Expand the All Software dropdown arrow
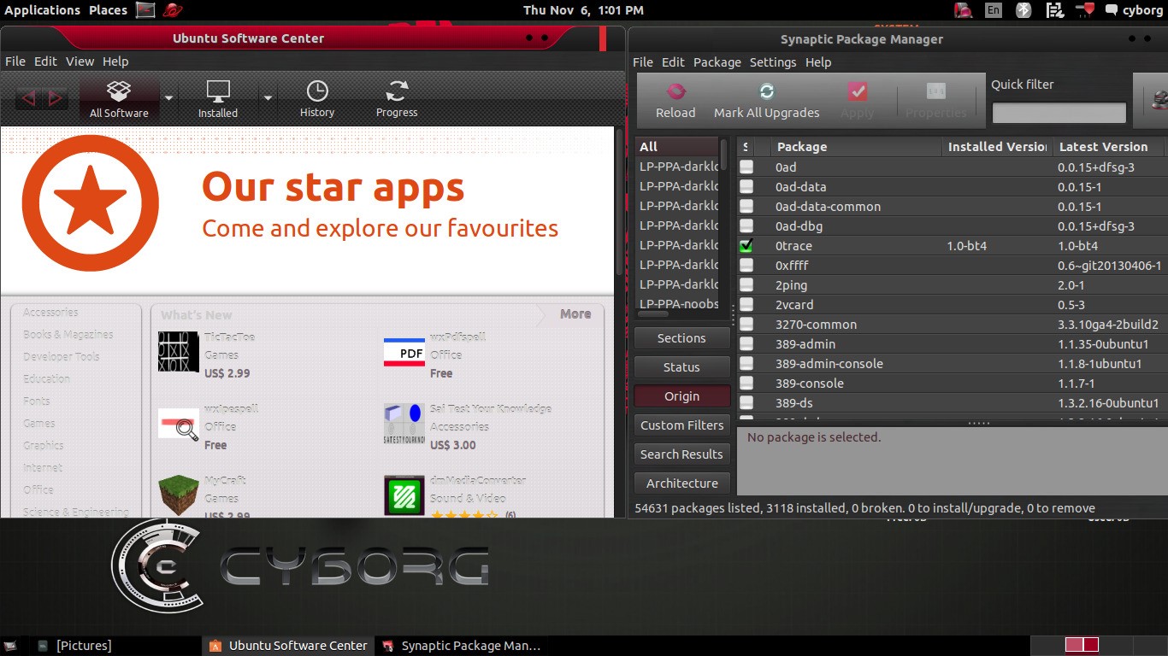Image resolution: width=1168 pixels, height=656 pixels. point(169,98)
